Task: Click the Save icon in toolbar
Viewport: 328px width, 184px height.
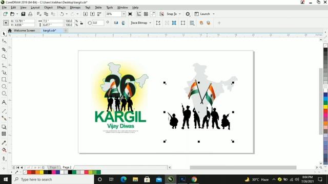Action: pyautogui.click(x=23, y=14)
